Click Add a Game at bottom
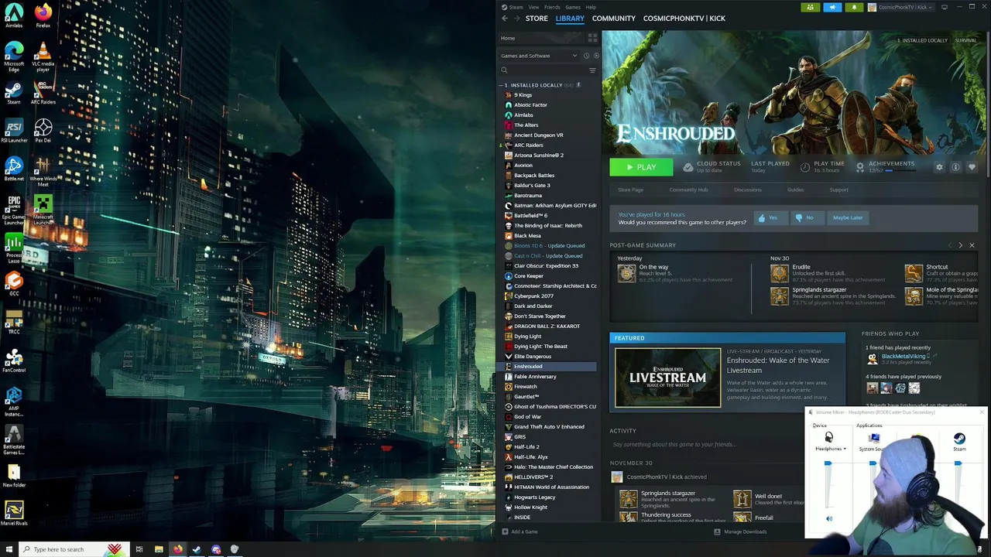 click(x=520, y=531)
